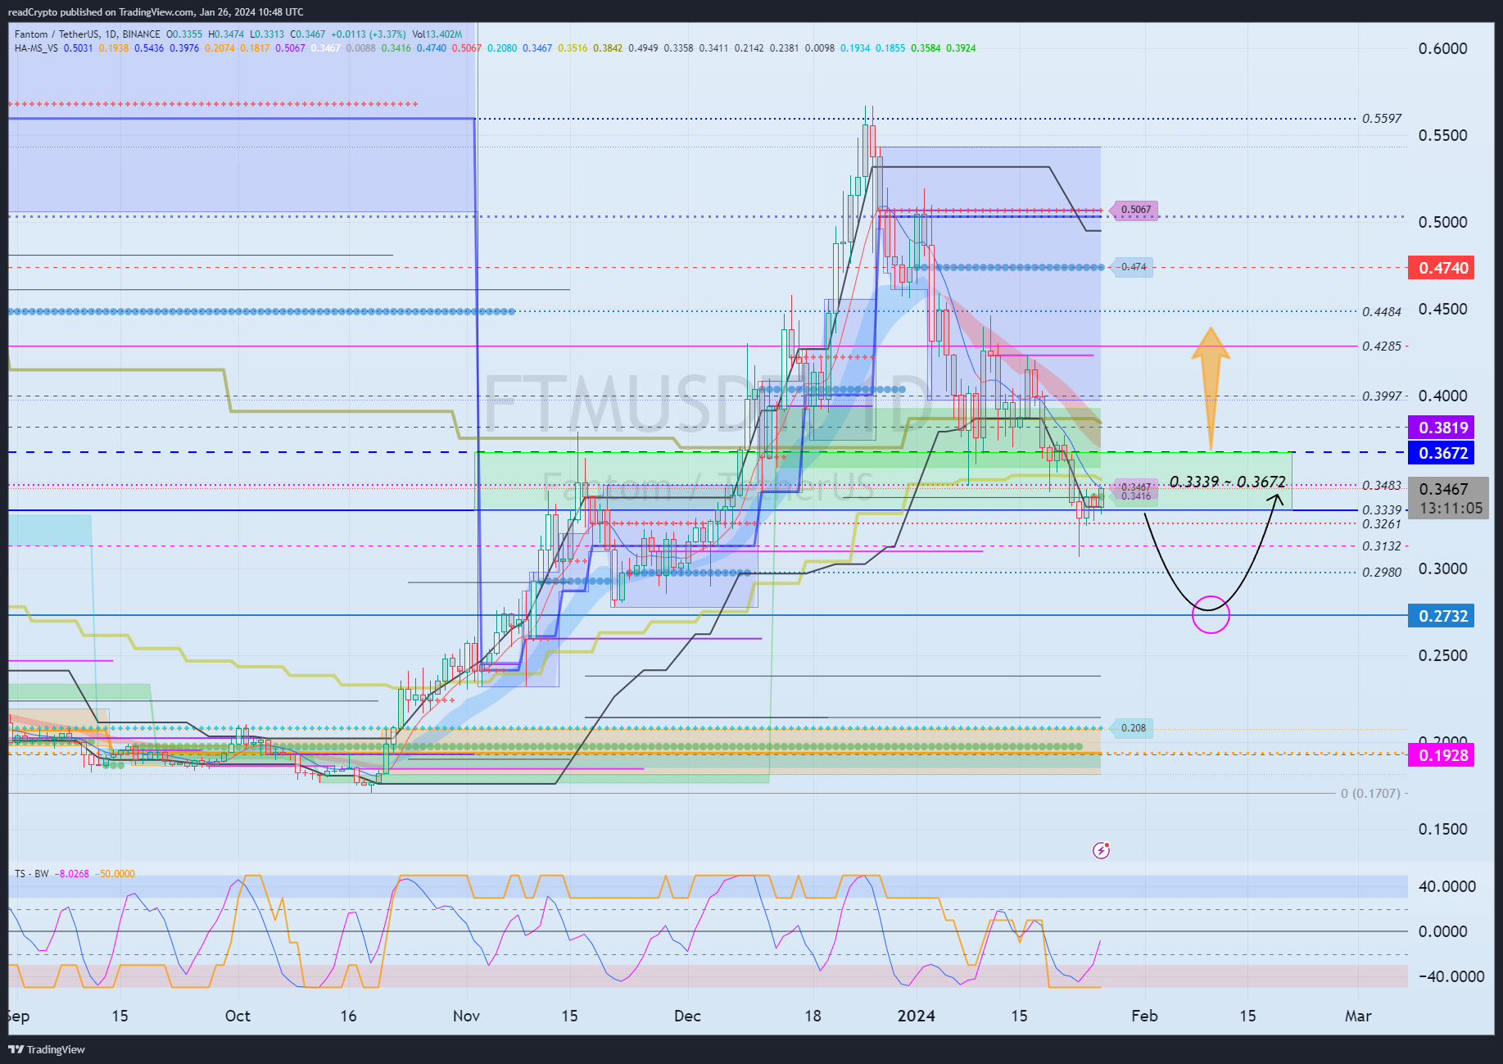1503x1064 pixels.
Task: Click the '0 (0.1707)' level label
Action: (x=1370, y=794)
